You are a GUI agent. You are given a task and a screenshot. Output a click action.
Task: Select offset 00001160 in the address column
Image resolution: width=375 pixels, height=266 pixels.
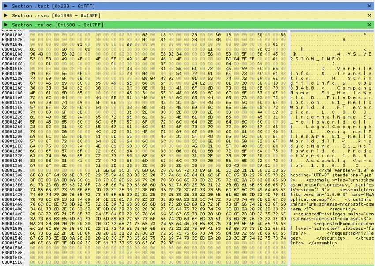(x=13, y=88)
